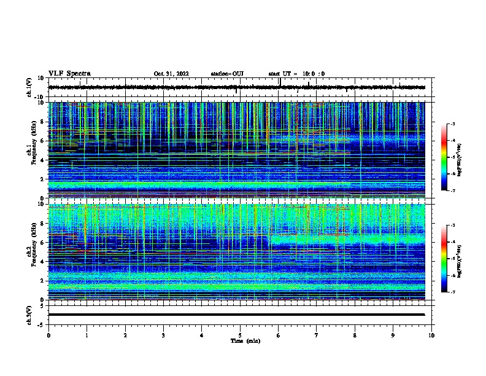Click time axis tick label "7"

[317, 335]
